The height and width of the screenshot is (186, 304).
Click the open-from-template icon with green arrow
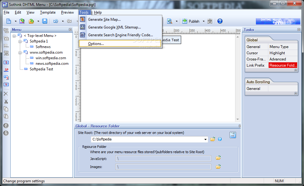22,21
